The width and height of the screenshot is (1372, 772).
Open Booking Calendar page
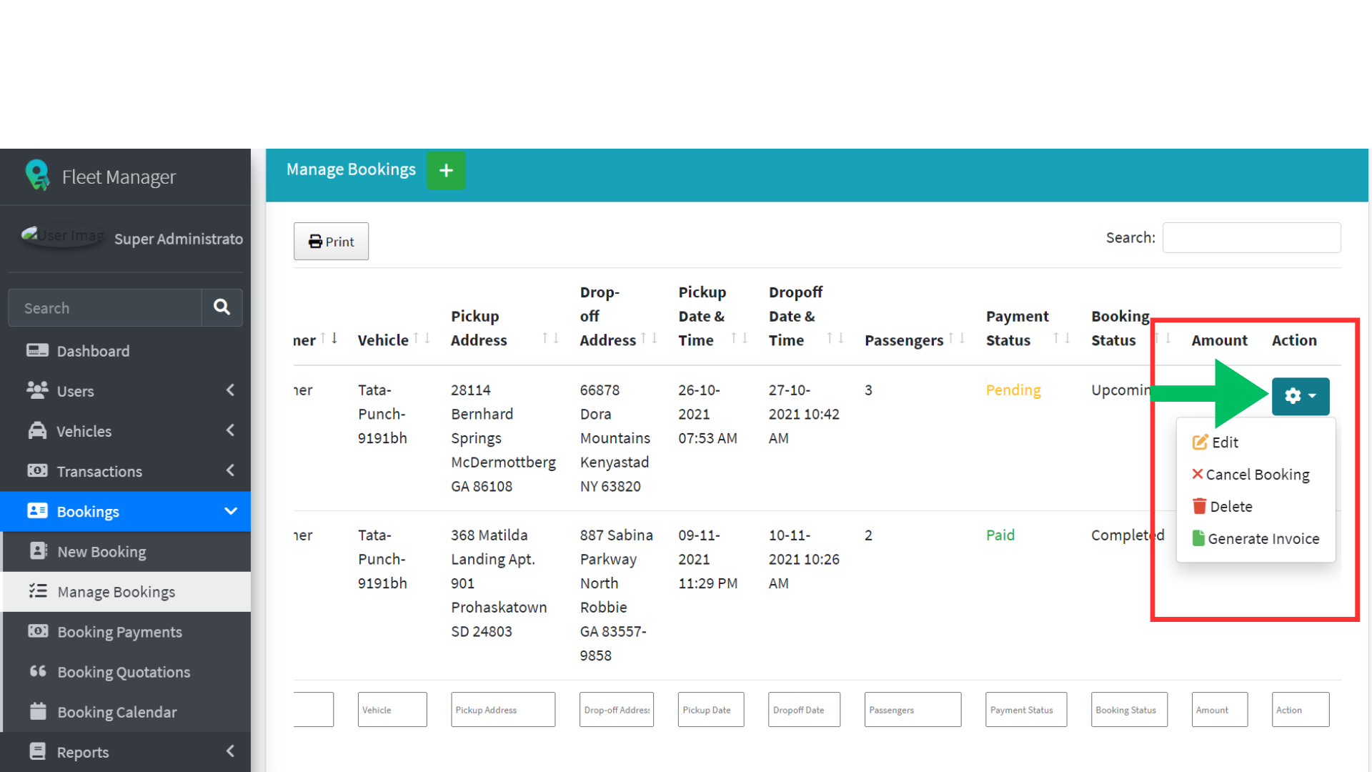126,712
